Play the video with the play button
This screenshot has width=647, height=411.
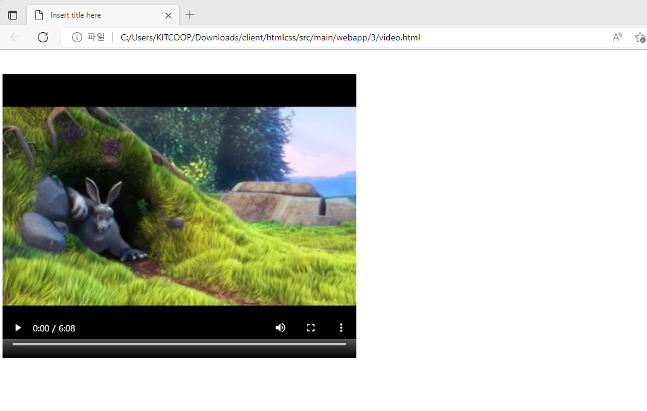[x=18, y=328]
